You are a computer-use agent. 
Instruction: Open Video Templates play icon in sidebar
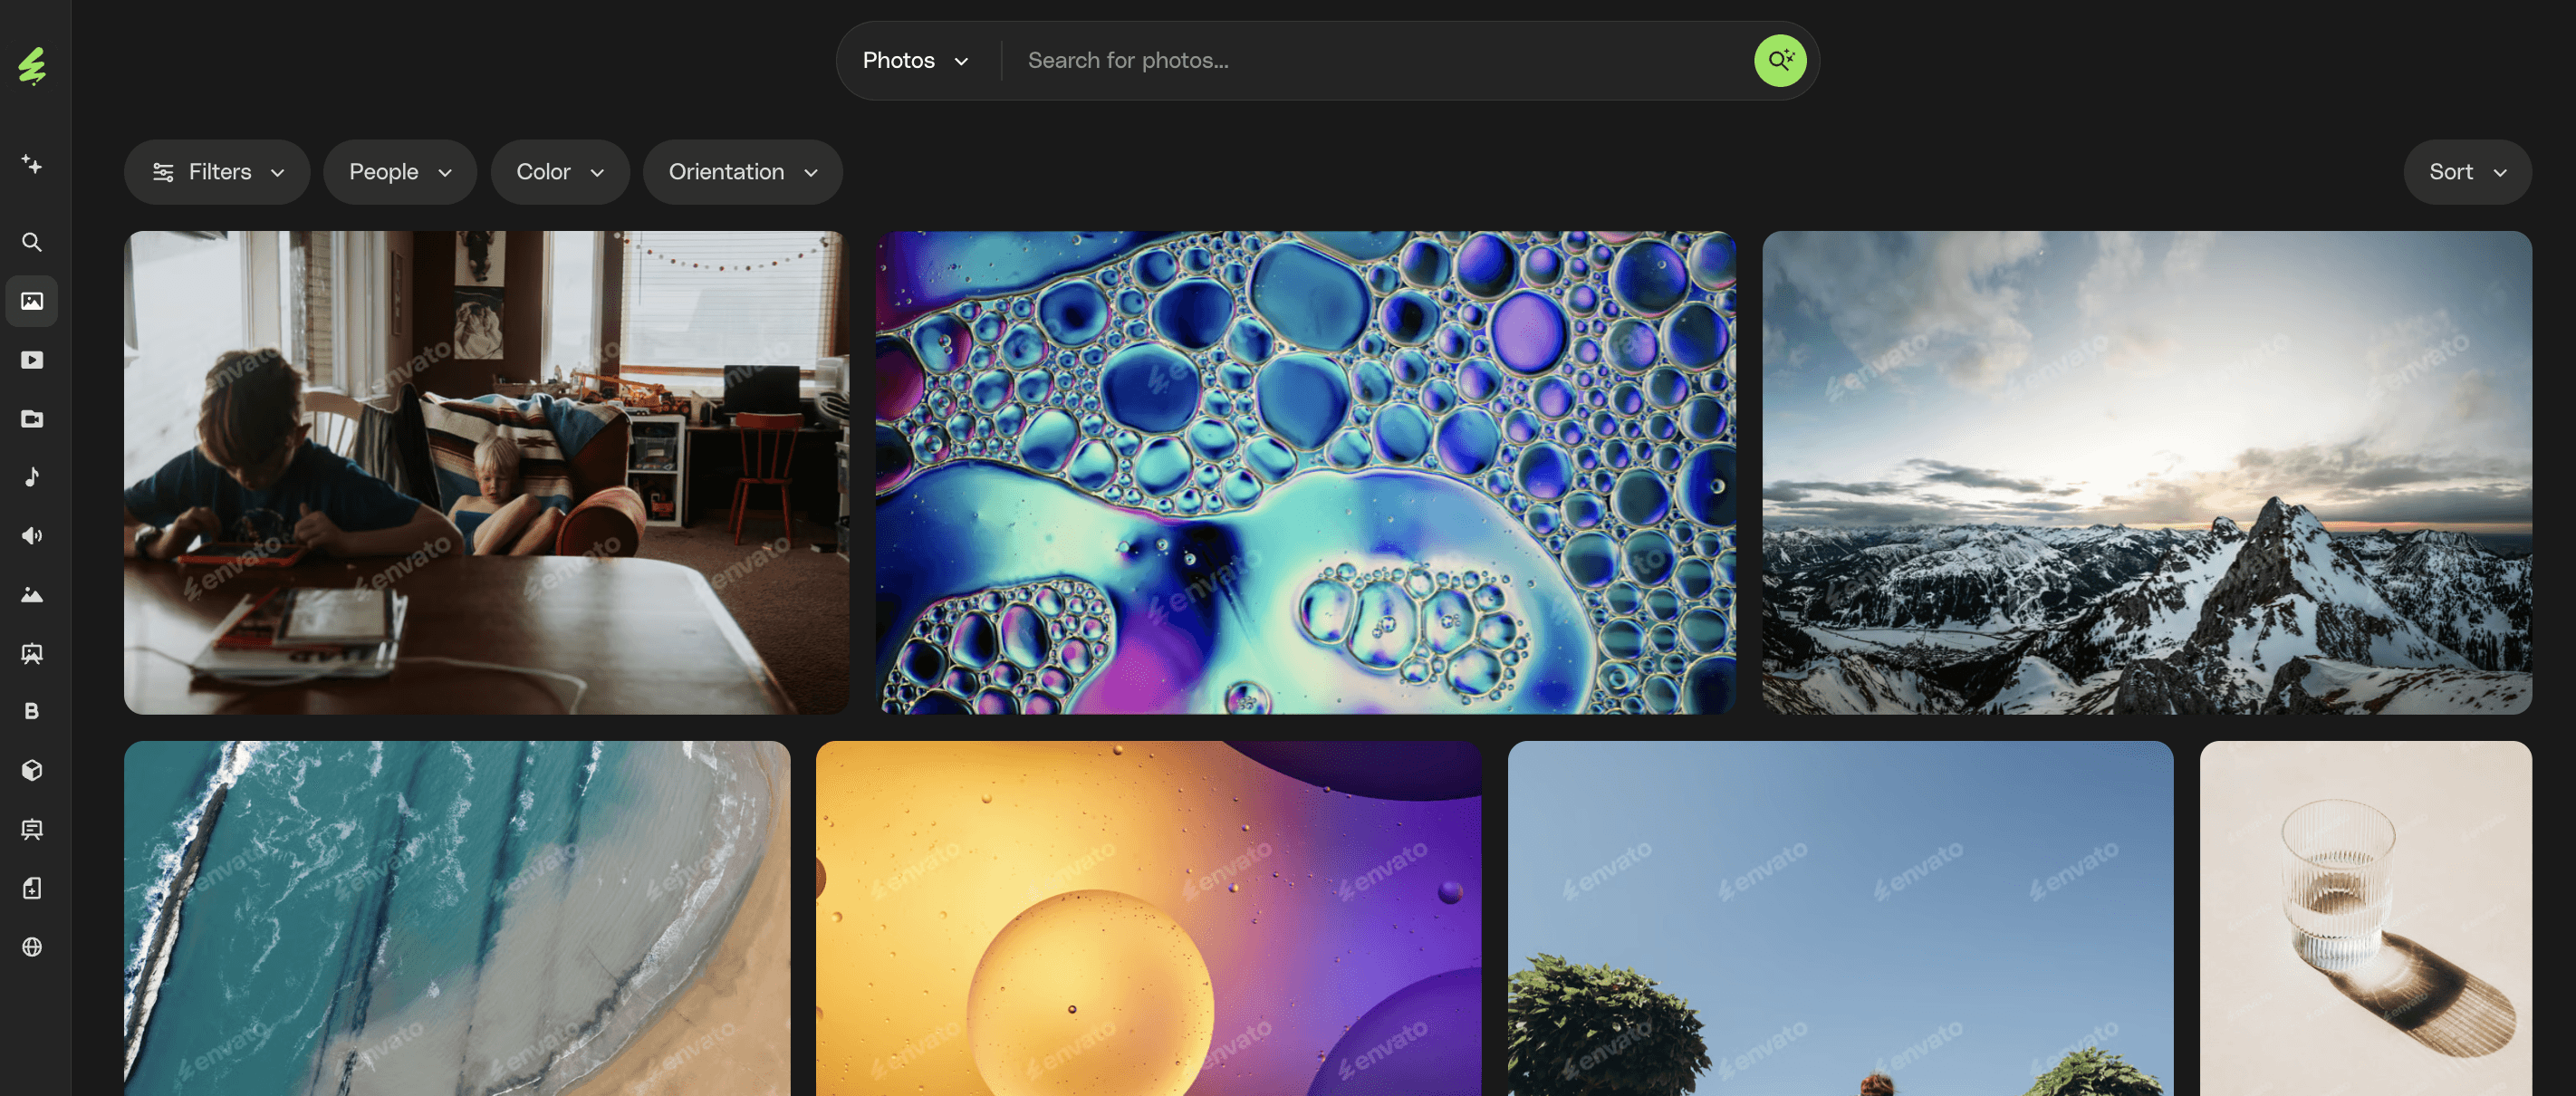pos(32,360)
